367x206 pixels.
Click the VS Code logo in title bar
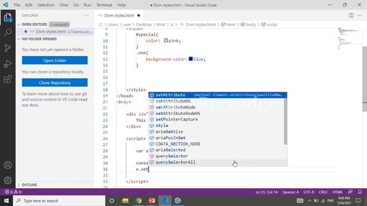[5, 5]
